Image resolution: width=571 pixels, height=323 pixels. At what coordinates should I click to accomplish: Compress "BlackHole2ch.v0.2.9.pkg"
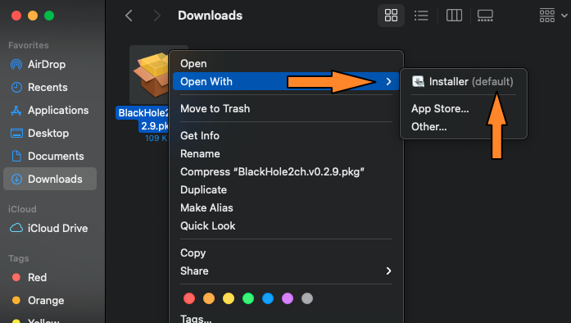[286, 171]
